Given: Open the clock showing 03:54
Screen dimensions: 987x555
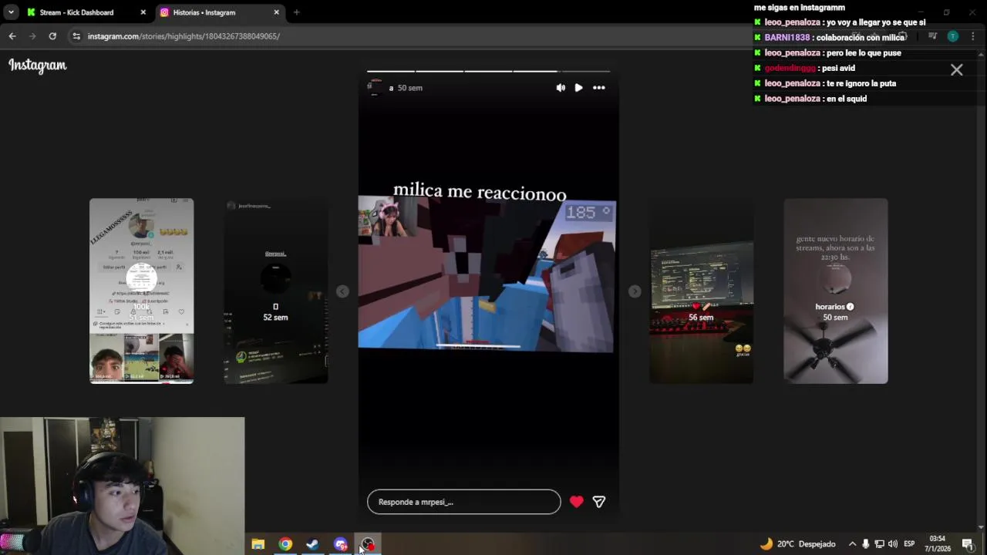Looking at the screenshot, I should pos(938,543).
